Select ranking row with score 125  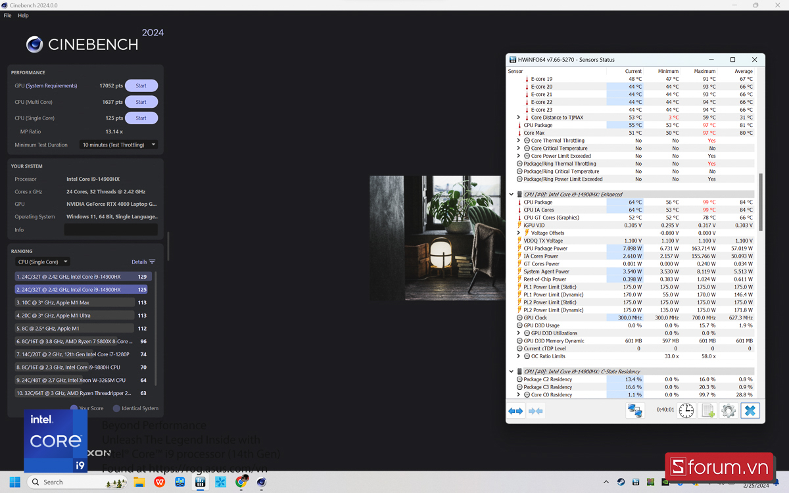coord(83,289)
